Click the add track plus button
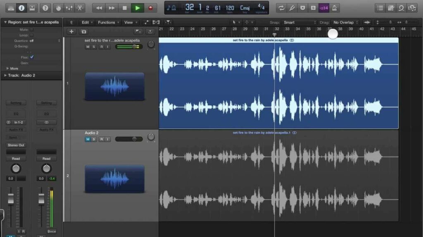Viewport: 423px width, 237px height. pos(71,31)
